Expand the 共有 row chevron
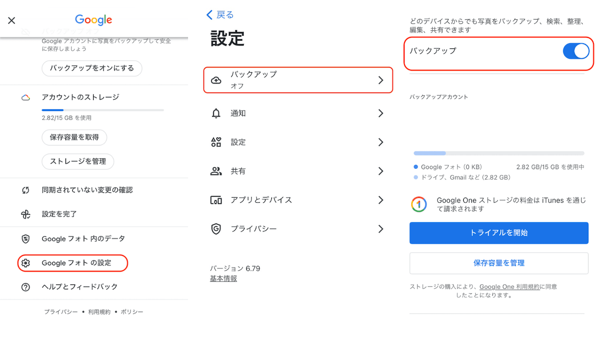The height and width of the screenshot is (341, 597). click(x=380, y=171)
